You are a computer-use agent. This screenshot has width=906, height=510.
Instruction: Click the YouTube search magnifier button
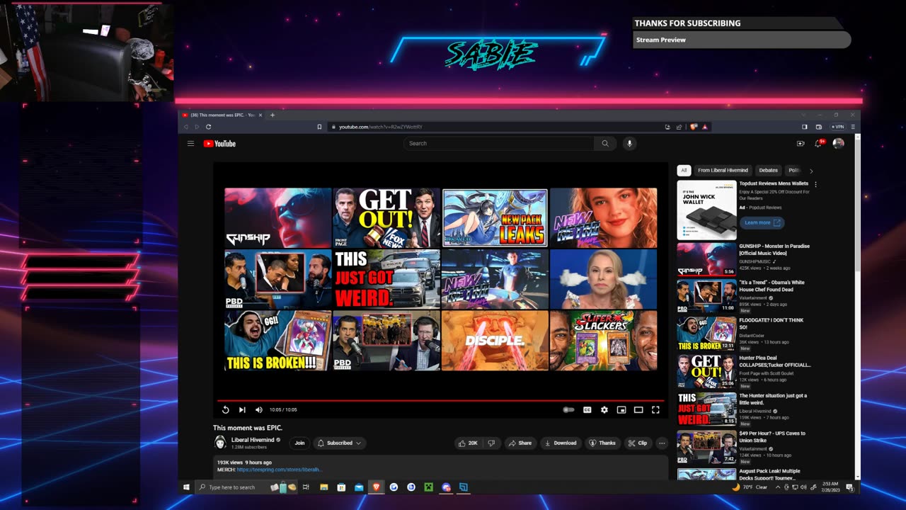[605, 143]
